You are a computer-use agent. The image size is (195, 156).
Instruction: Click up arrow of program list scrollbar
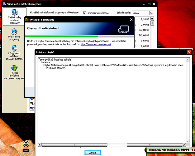(x=152, y=19)
